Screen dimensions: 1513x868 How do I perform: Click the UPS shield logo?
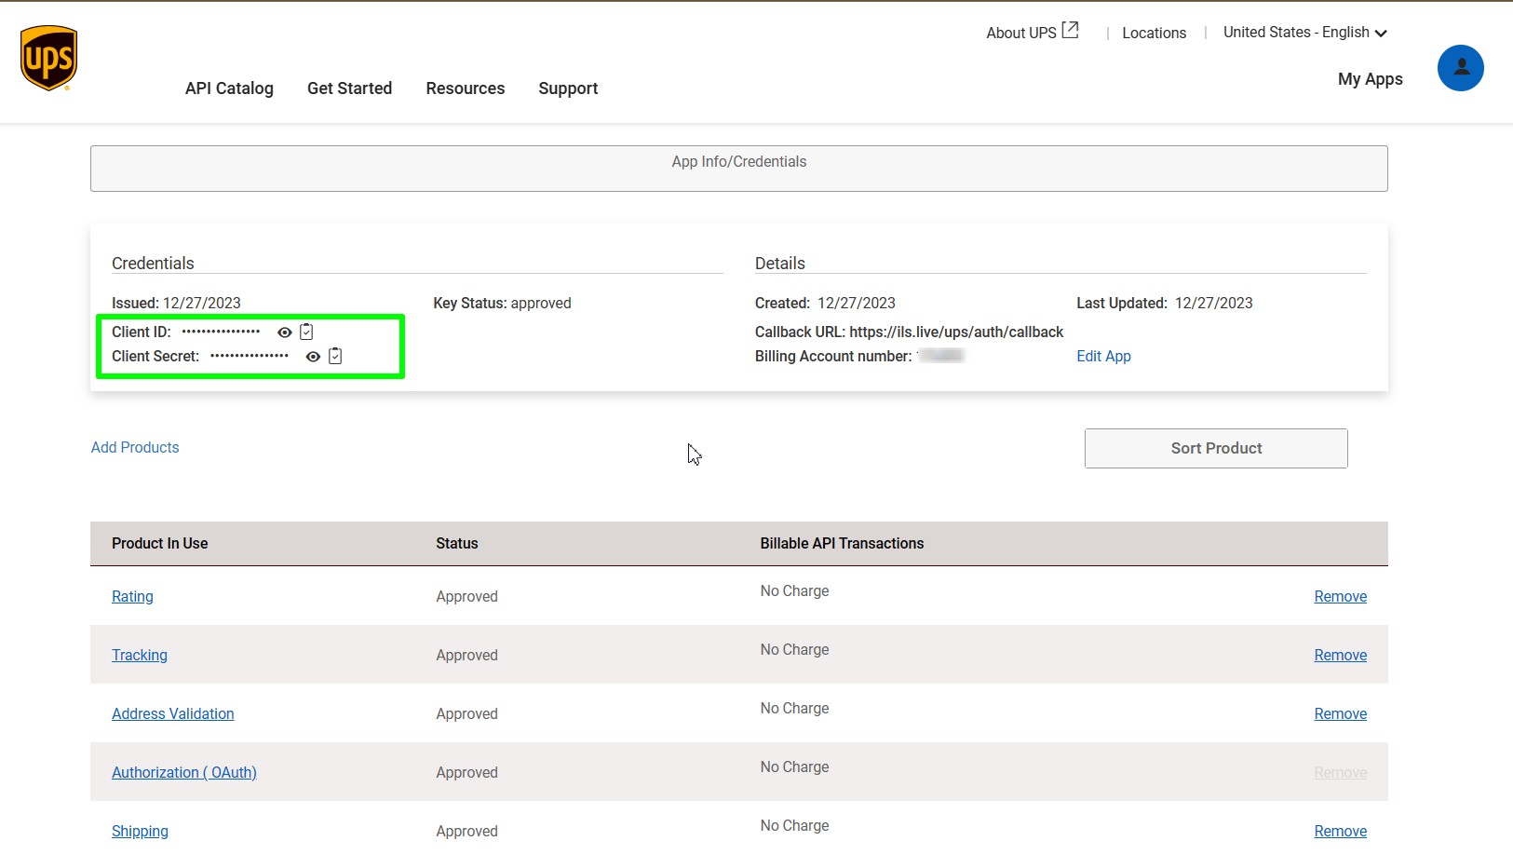click(x=48, y=58)
